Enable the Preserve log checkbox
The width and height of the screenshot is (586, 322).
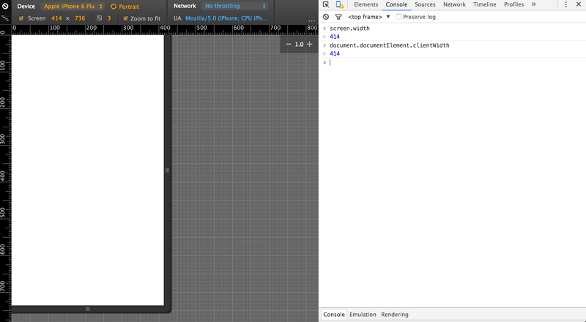[398, 17]
